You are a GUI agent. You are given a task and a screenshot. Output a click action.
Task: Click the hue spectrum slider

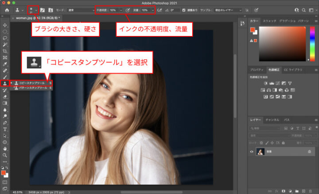pyautogui.click(x=312, y=44)
